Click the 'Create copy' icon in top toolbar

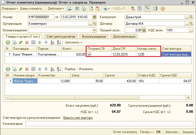[83, 9]
